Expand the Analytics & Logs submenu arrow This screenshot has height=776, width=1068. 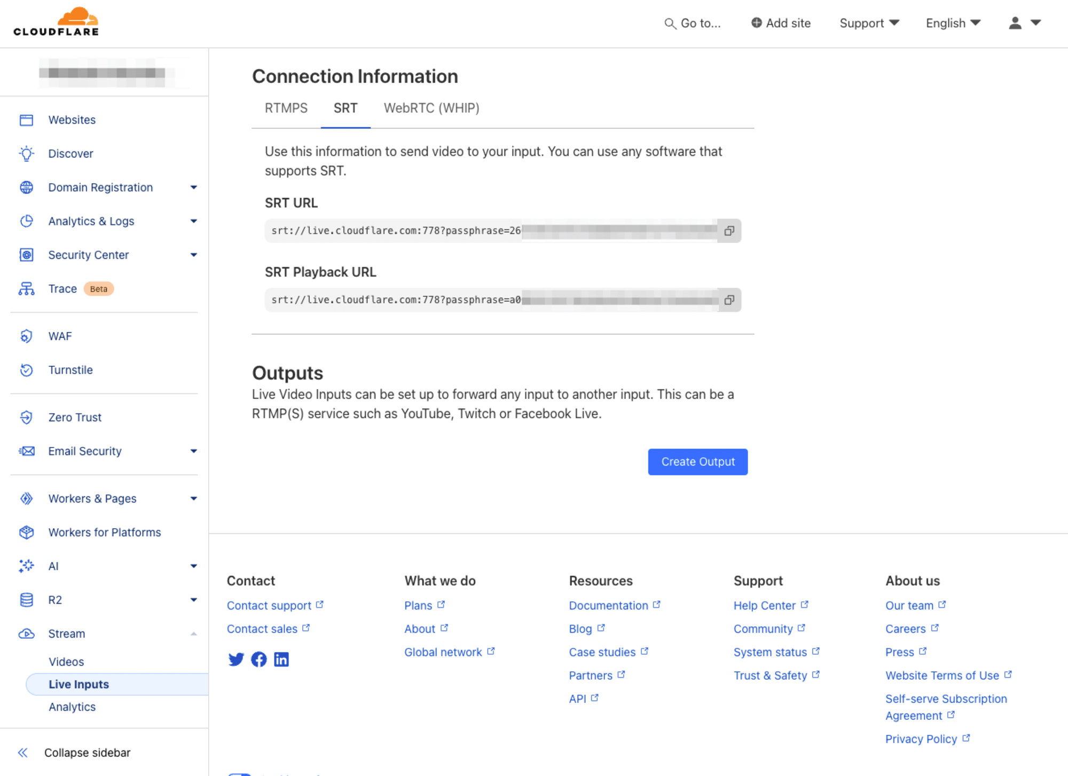click(194, 221)
